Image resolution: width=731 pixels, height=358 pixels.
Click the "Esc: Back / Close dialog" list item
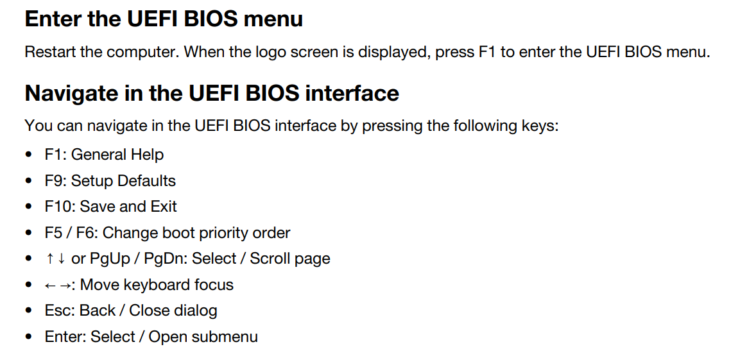[x=131, y=311]
